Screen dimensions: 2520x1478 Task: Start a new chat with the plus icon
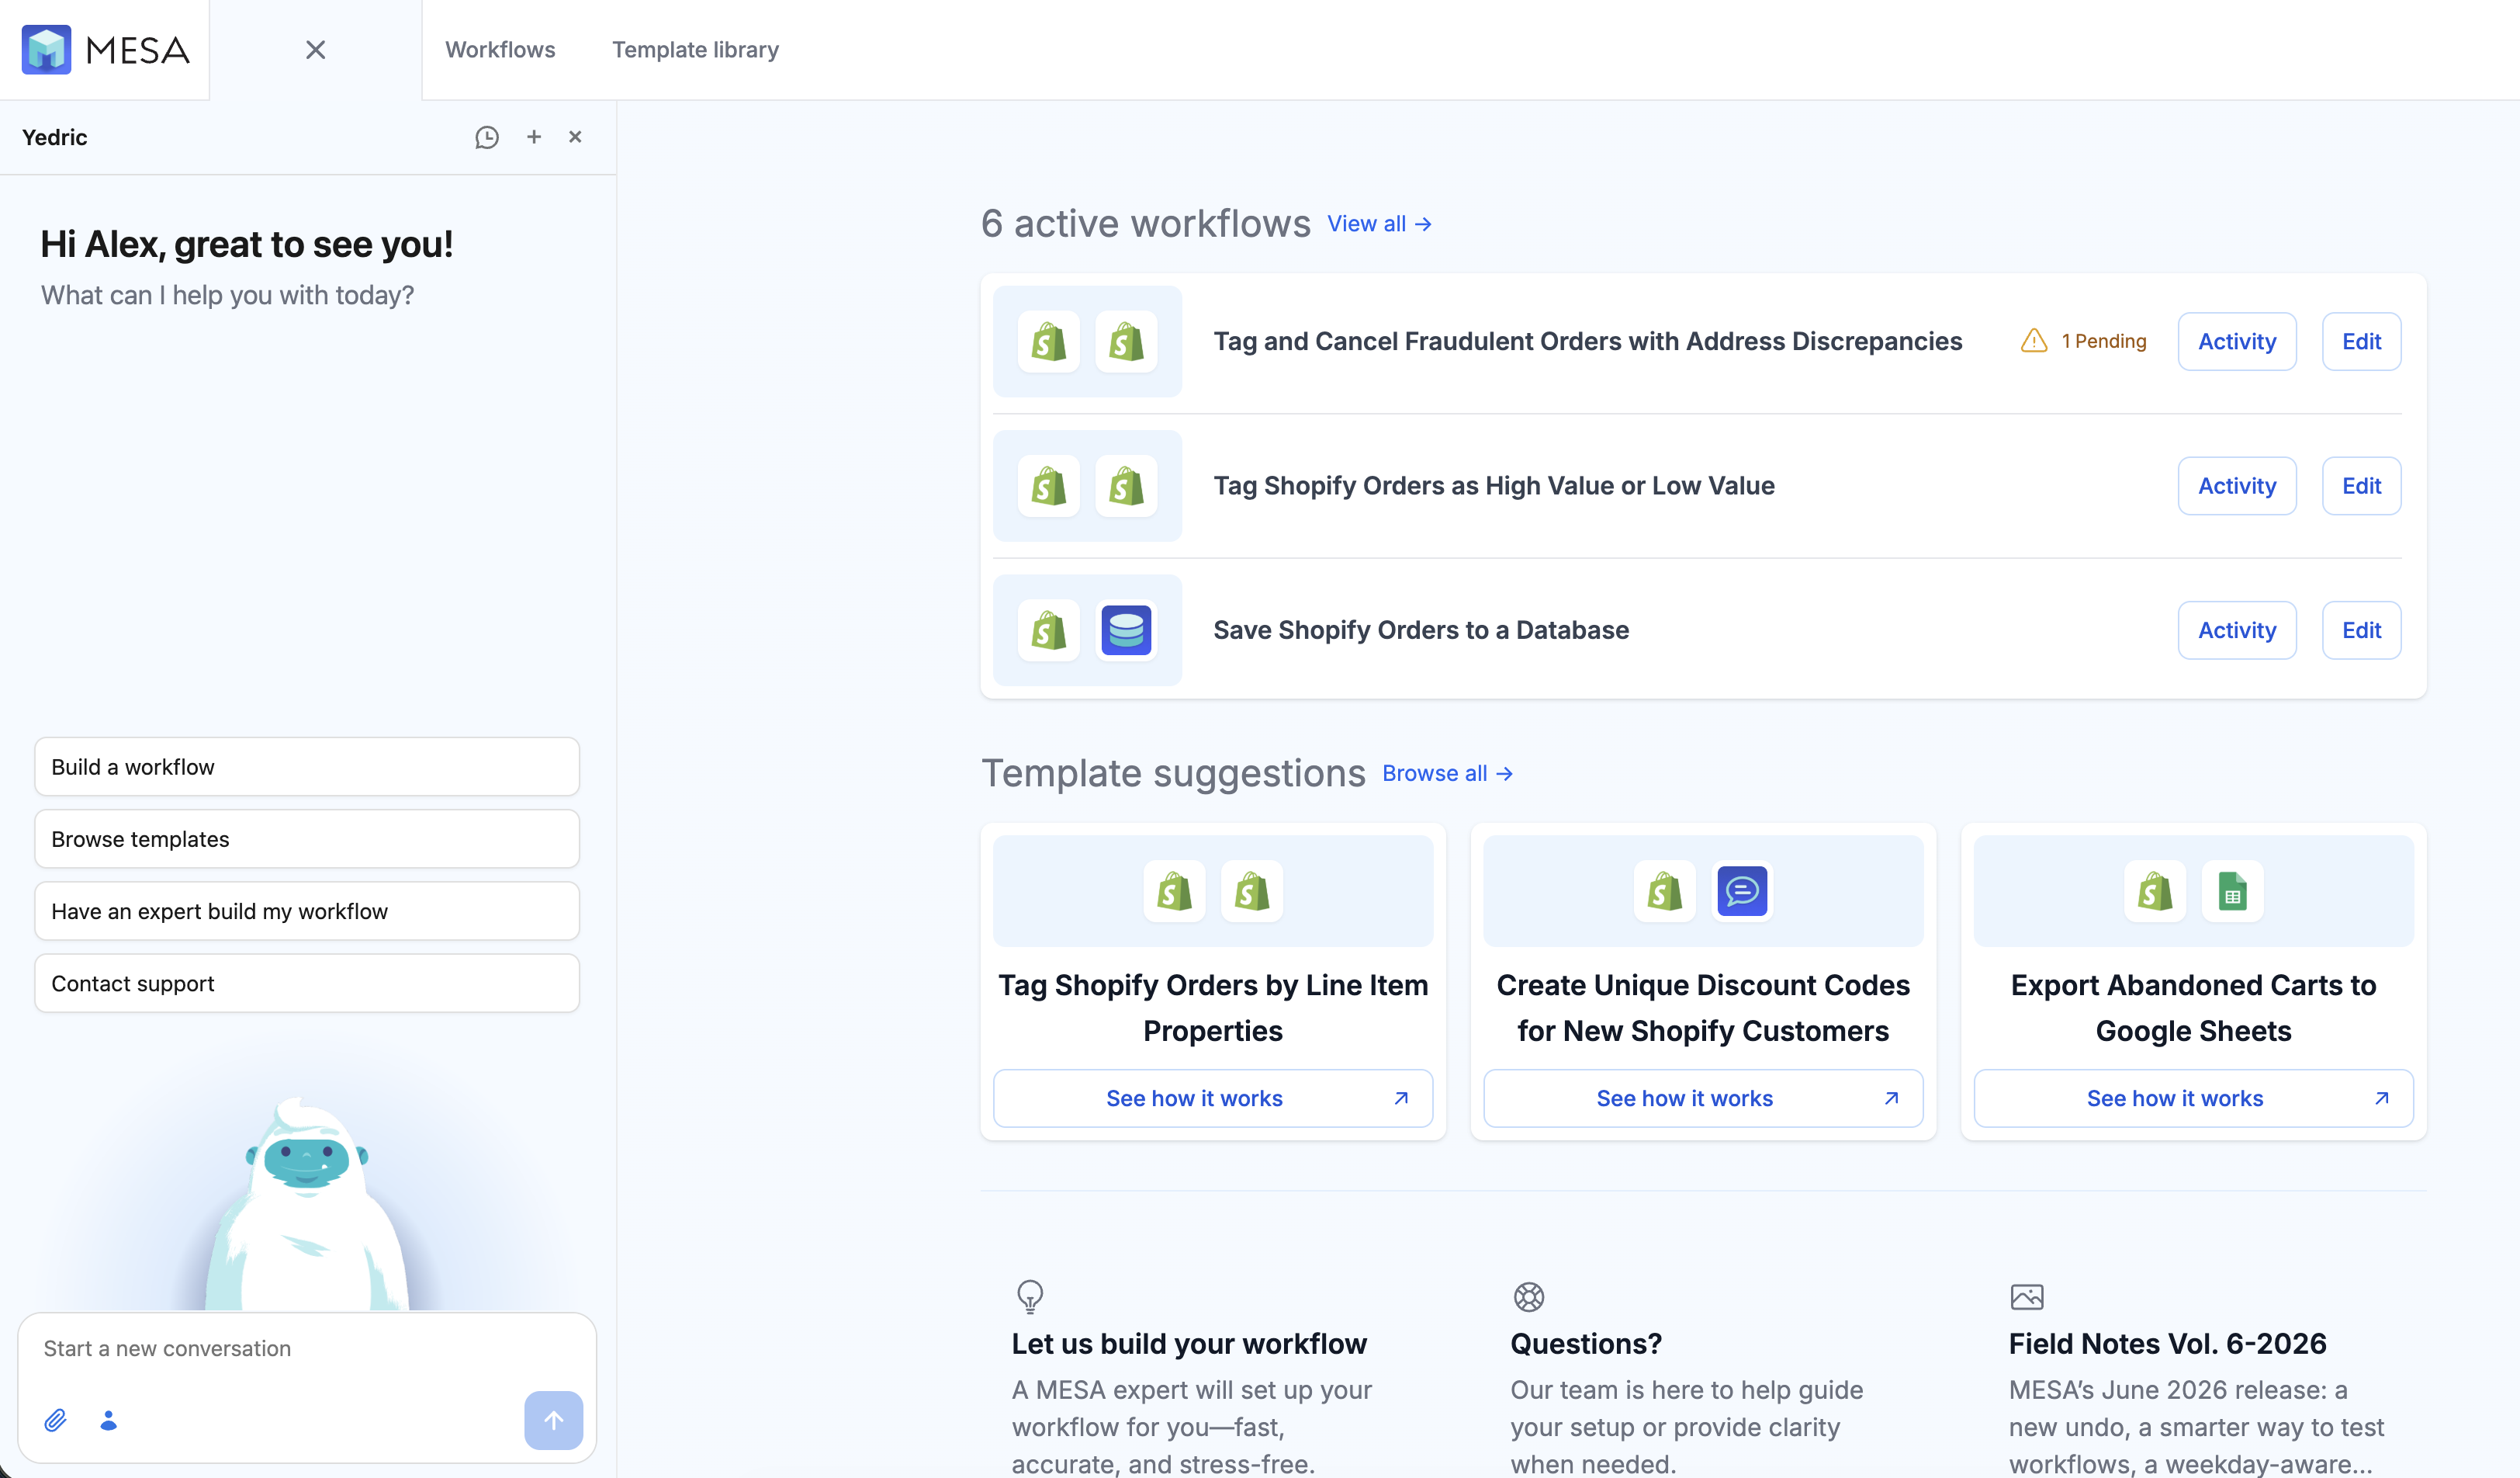point(534,137)
